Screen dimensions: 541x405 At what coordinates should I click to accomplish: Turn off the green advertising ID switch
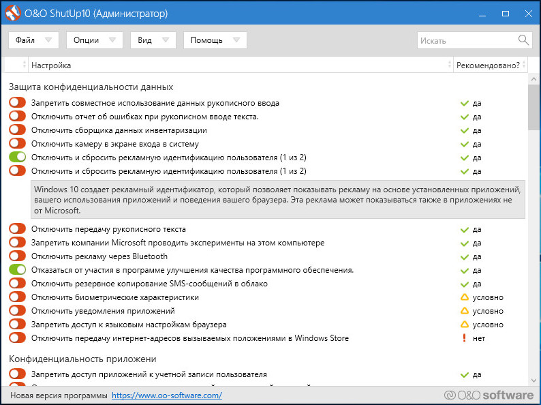17,157
